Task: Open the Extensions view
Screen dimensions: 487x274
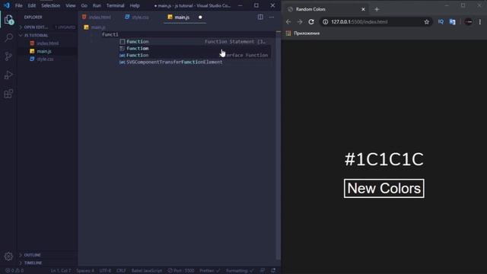Action: (x=8, y=94)
